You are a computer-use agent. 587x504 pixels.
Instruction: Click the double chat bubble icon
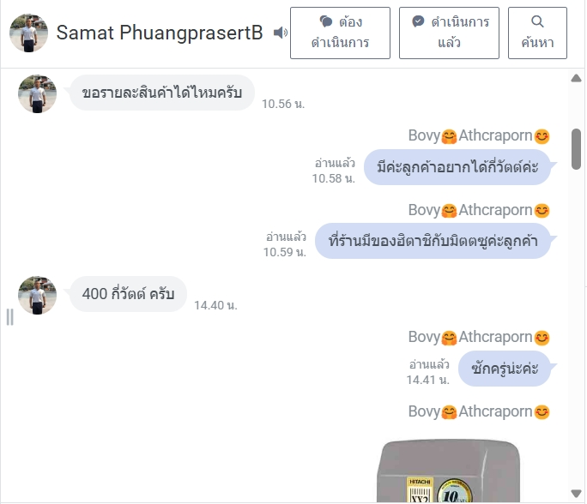click(326, 21)
